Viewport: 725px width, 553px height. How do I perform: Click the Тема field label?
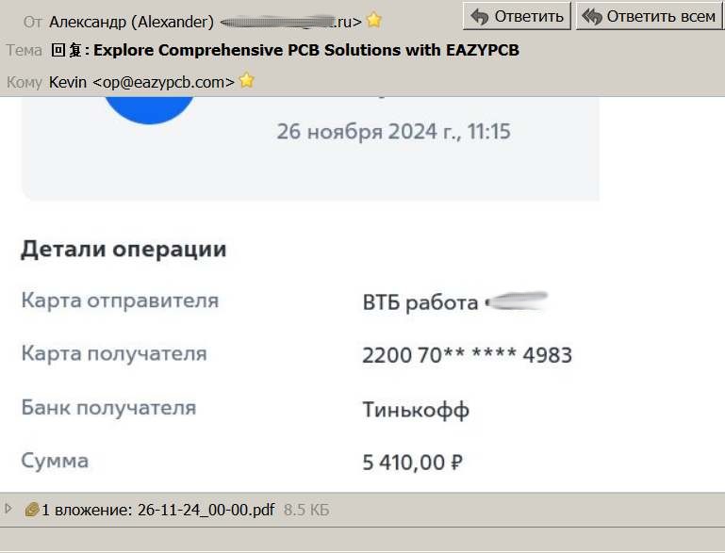pyautogui.click(x=25, y=50)
